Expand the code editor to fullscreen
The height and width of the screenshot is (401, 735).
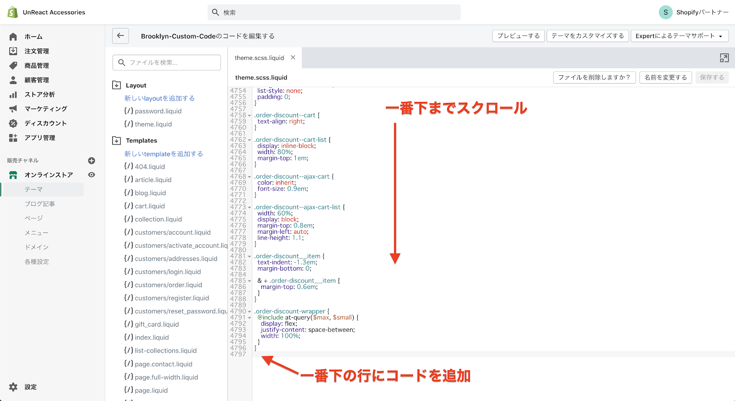[724, 58]
